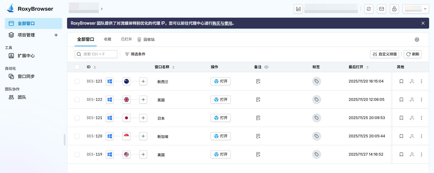This screenshot has height=173, width=434.
Task: Bookmark the DES-123 window
Action: (x=401, y=81)
